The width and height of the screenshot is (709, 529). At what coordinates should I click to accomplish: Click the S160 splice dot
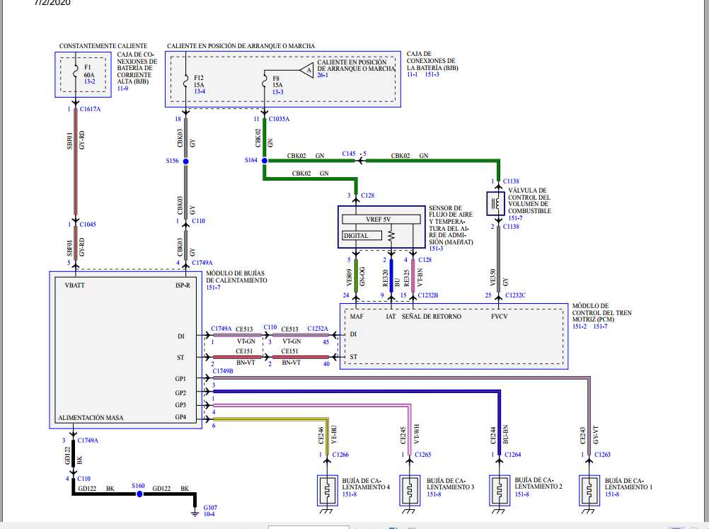[139, 494]
